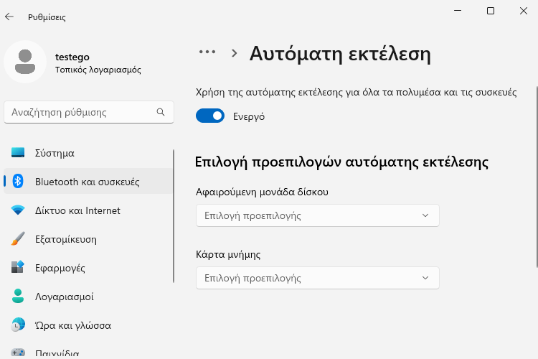Maximize the Ρυθμίσεις window
Viewport: 538px width, 359px height.
[x=491, y=11]
